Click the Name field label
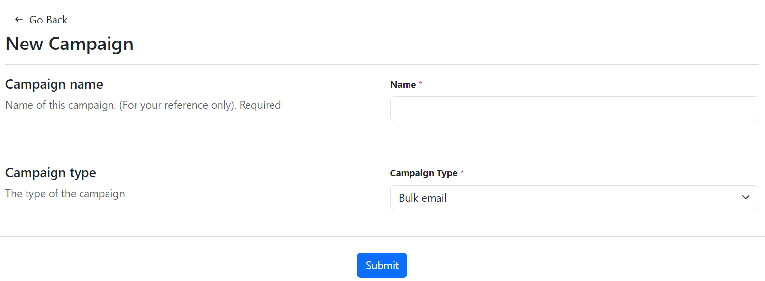Image resolution: width=765 pixels, height=281 pixels. (403, 85)
